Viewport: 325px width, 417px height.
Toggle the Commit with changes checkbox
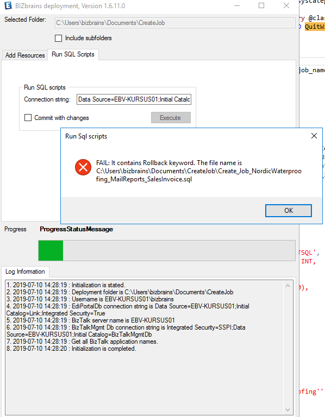[x=28, y=117]
